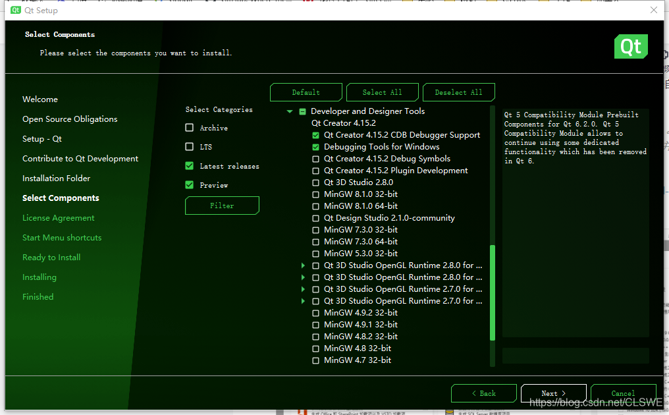The height and width of the screenshot is (415, 669).
Task: Select the Select Components step
Action: 61,198
